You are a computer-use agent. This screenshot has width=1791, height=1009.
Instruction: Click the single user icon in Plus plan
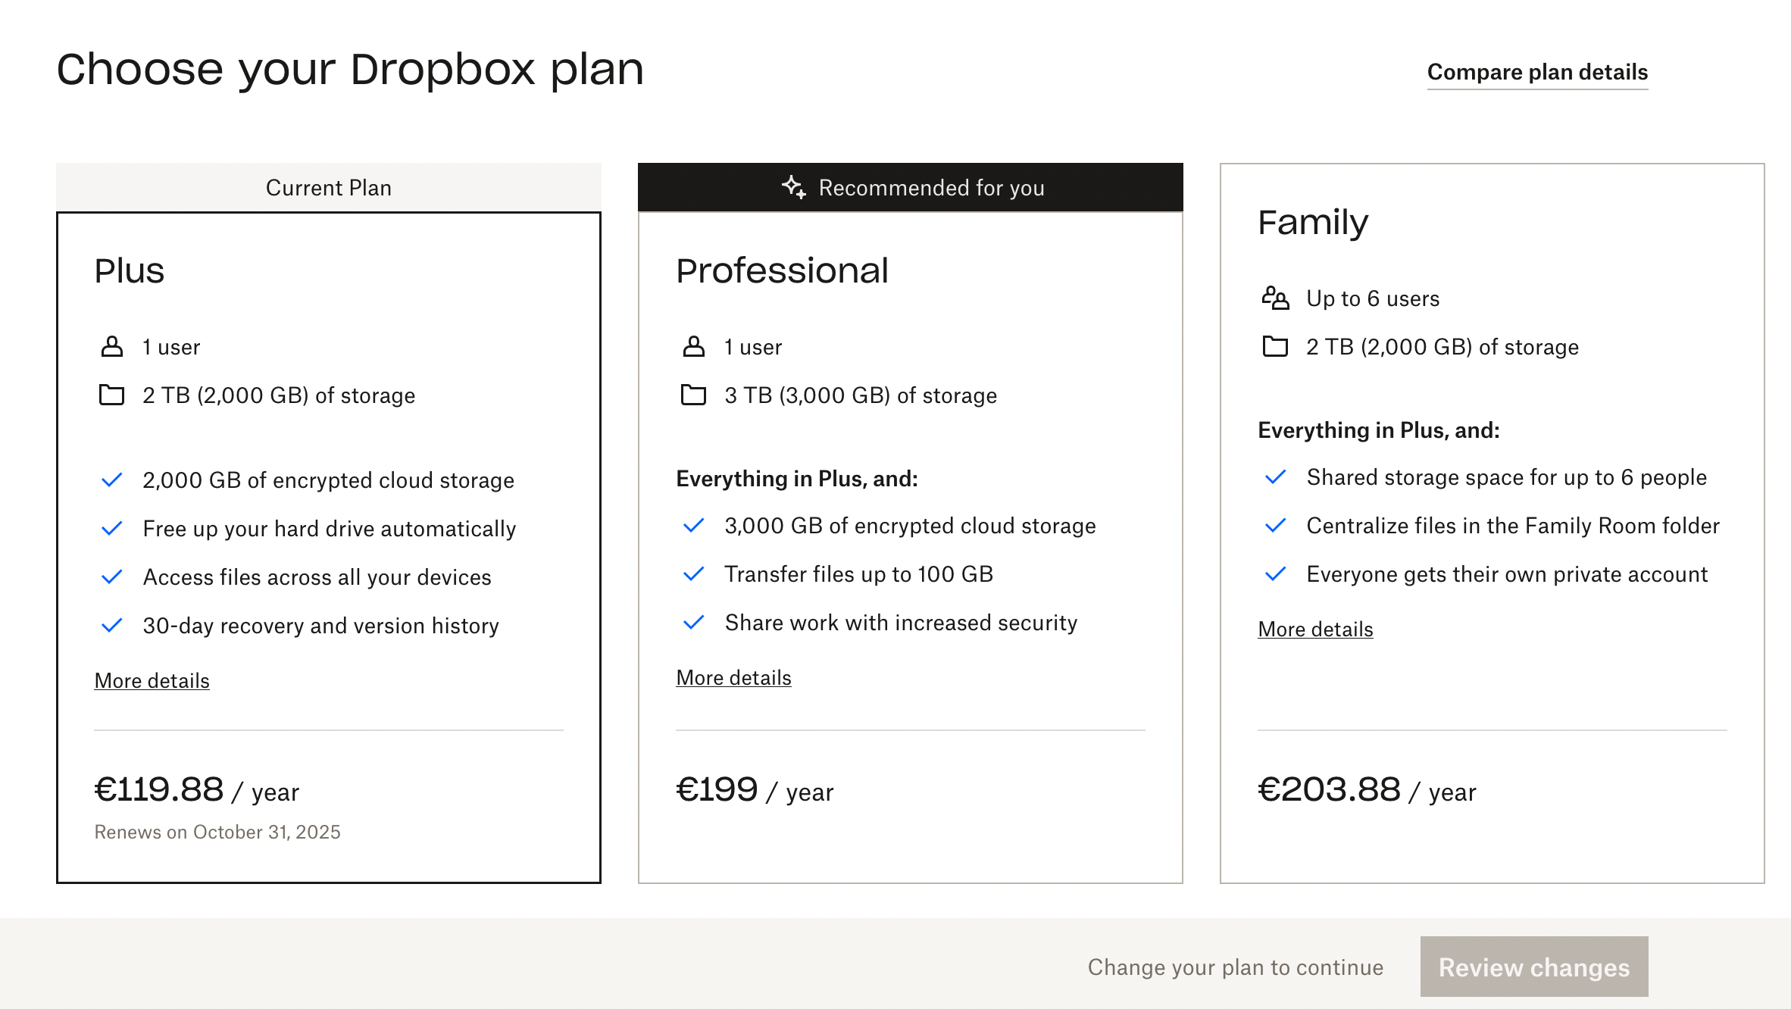click(x=112, y=347)
